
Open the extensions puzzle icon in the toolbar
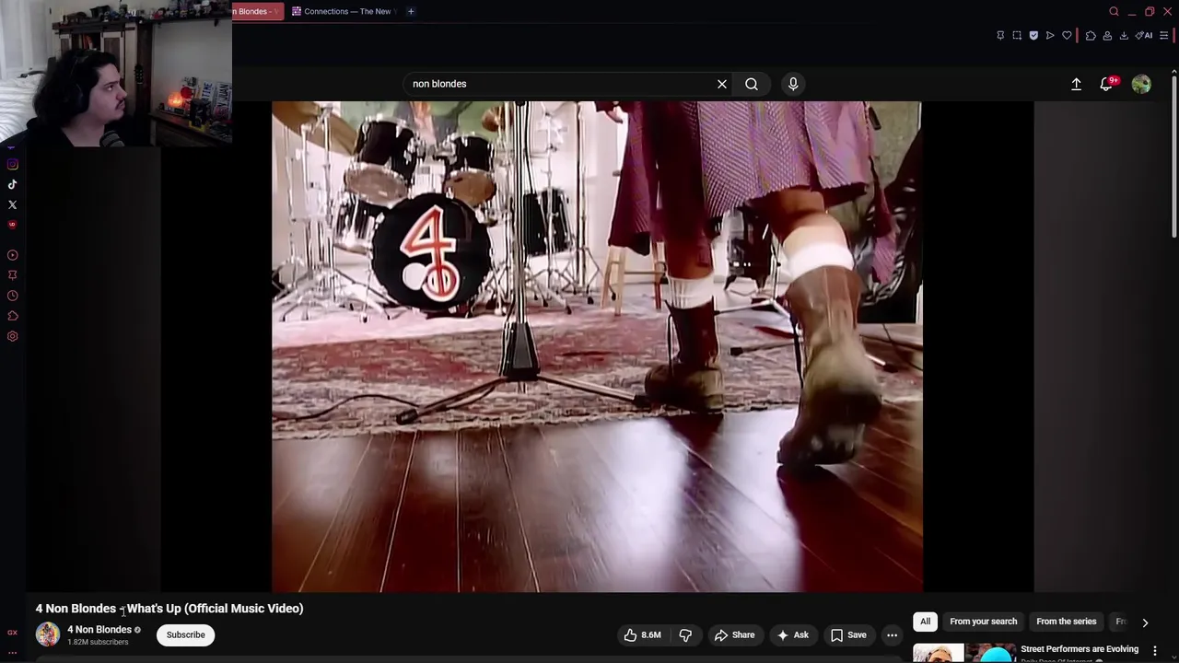click(1091, 36)
